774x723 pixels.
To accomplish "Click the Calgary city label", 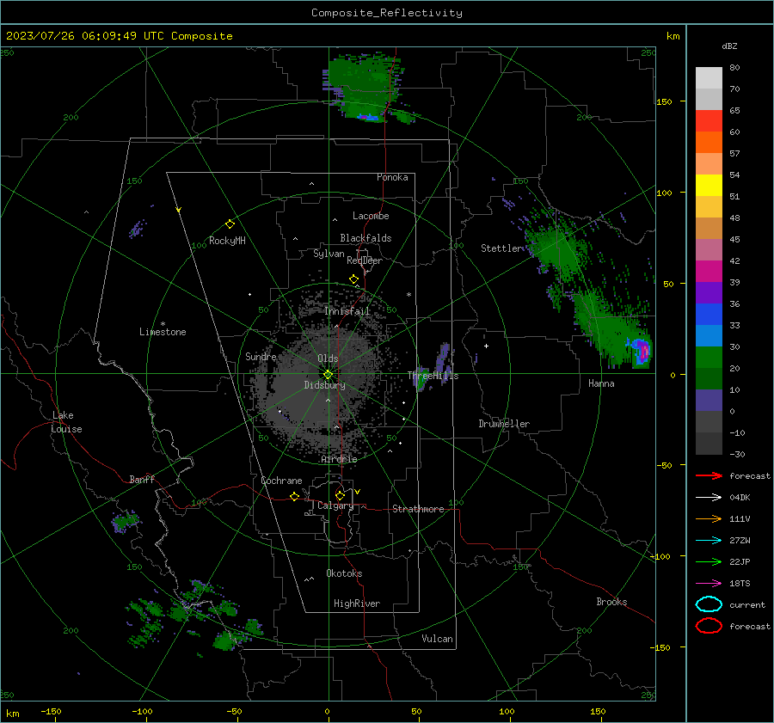I will (x=335, y=505).
